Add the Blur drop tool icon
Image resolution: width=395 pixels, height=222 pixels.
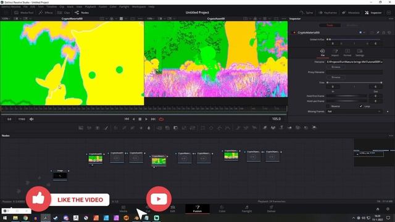149,128
